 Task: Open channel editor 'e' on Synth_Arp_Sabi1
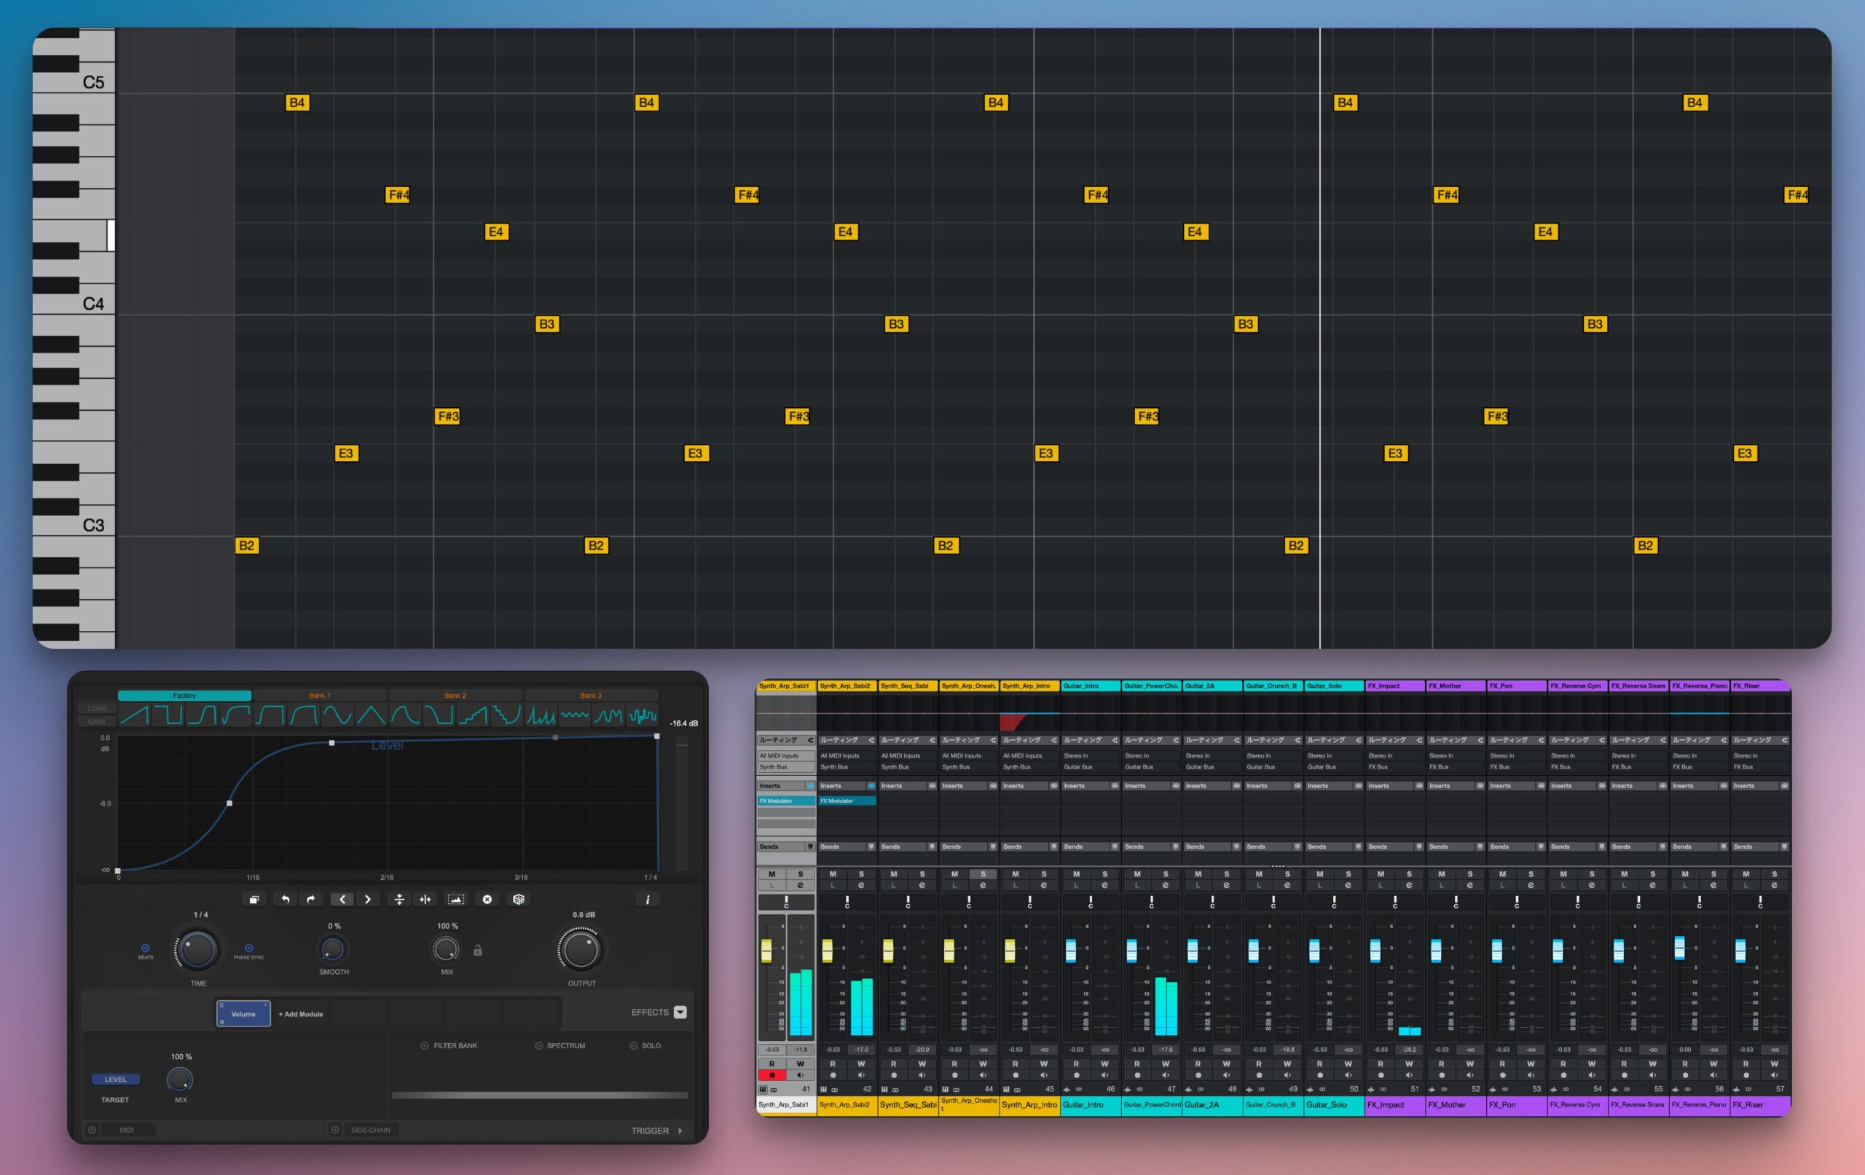pyautogui.click(x=800, y=885)
